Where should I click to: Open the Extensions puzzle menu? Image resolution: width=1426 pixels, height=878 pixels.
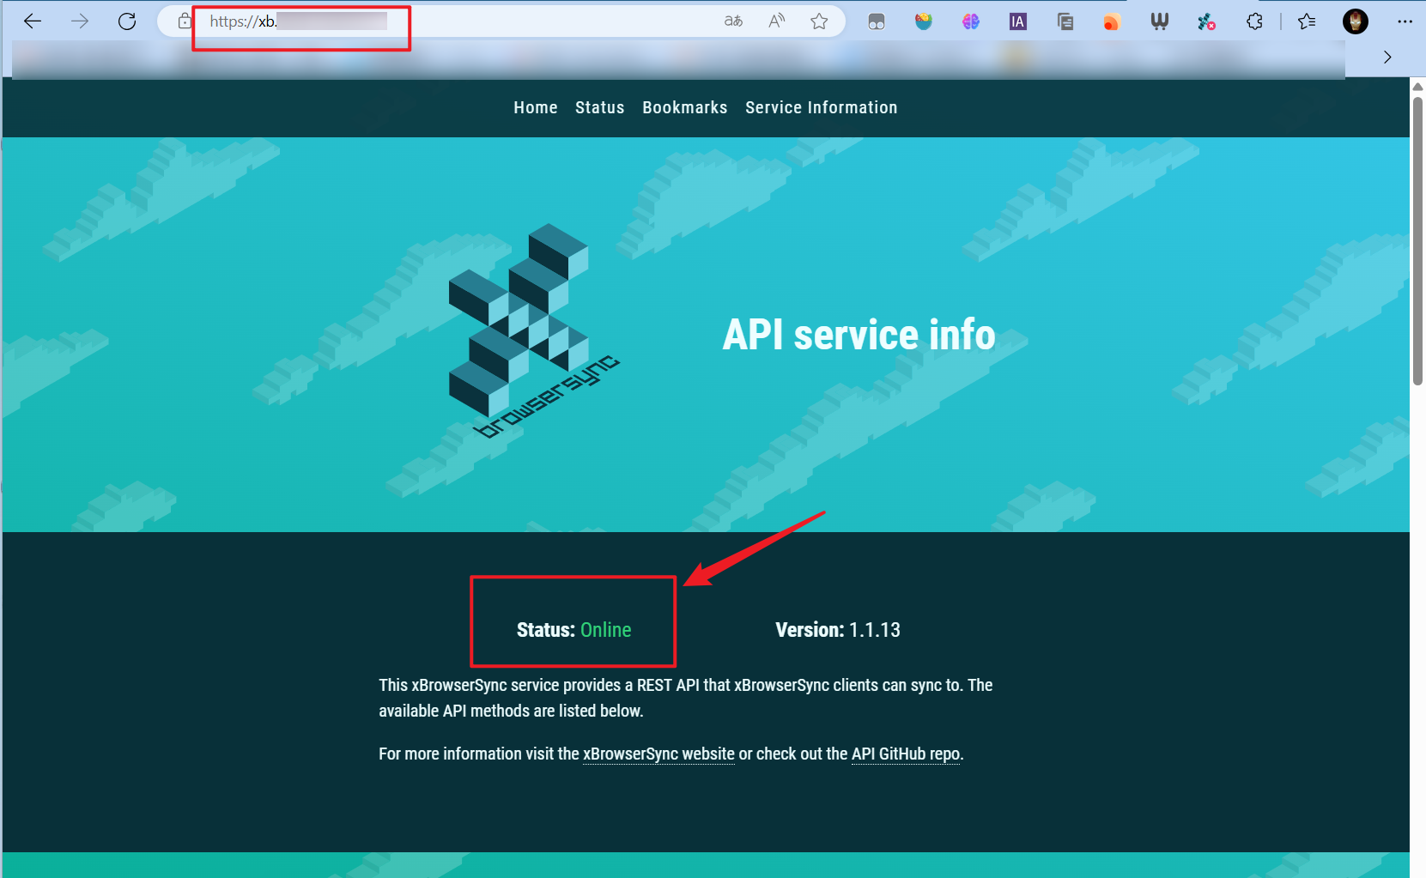click(1254, 22)
